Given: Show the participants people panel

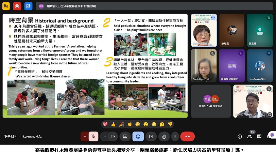Looking at the screenshot, I should click(249, 136).
